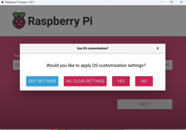186x130 pixels.
Task: Click the 'Use OS customisation?' dialog title
Action: click(92, 48)
